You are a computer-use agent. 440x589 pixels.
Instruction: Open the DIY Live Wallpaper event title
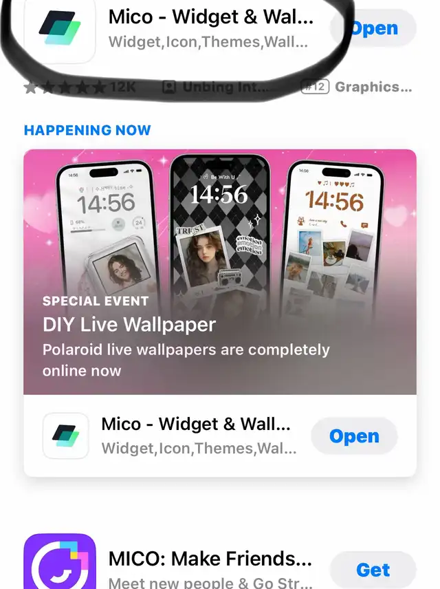[129, 325]
